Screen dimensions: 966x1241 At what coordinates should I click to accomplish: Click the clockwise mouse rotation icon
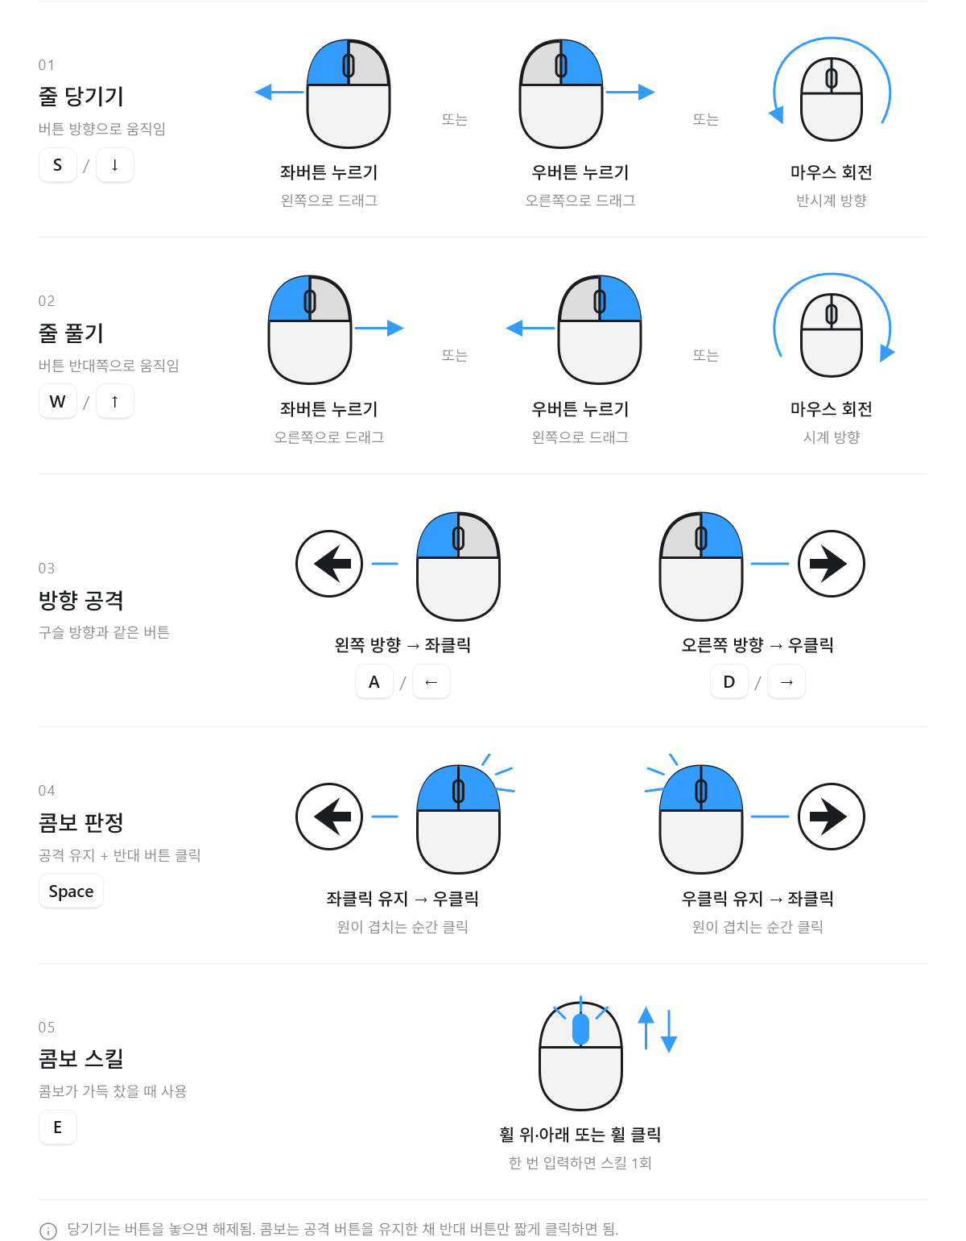(832, 325)
